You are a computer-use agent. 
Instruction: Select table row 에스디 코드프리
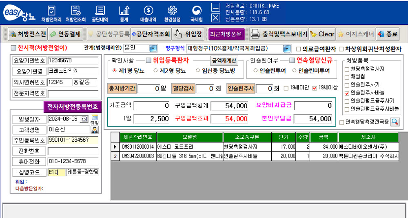pyautogui.click(x=255, y=147)
